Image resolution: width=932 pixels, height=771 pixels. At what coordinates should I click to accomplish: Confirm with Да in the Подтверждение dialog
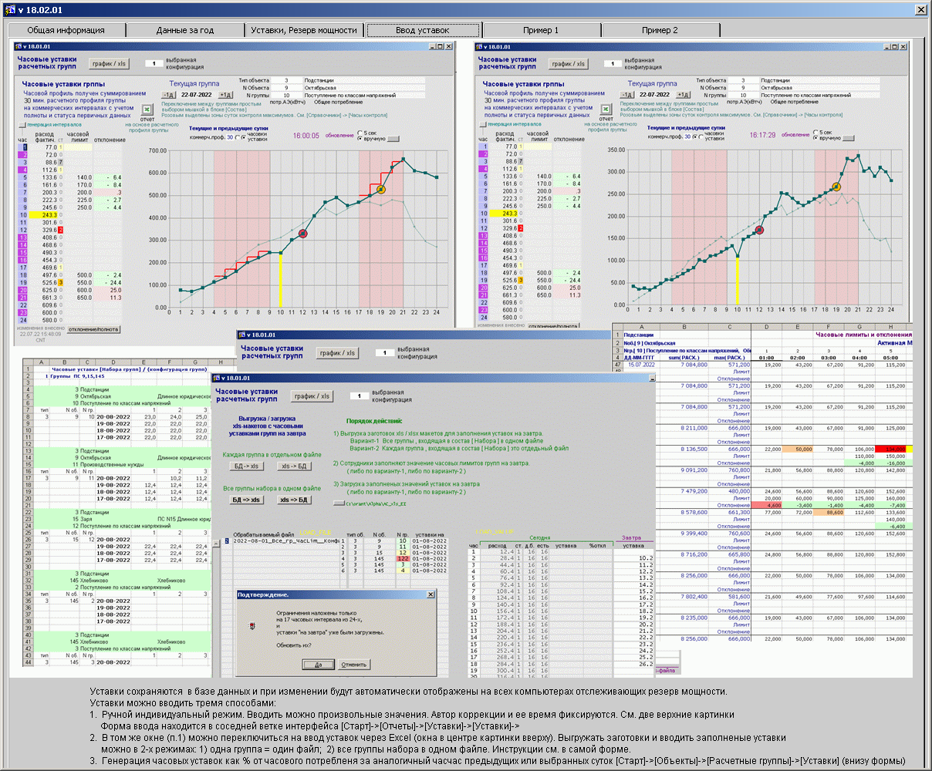318,664
